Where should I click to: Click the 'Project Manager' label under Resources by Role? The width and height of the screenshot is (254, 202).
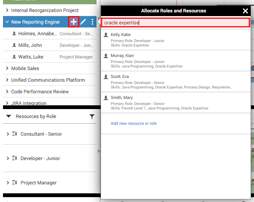(x=39, y=183)
